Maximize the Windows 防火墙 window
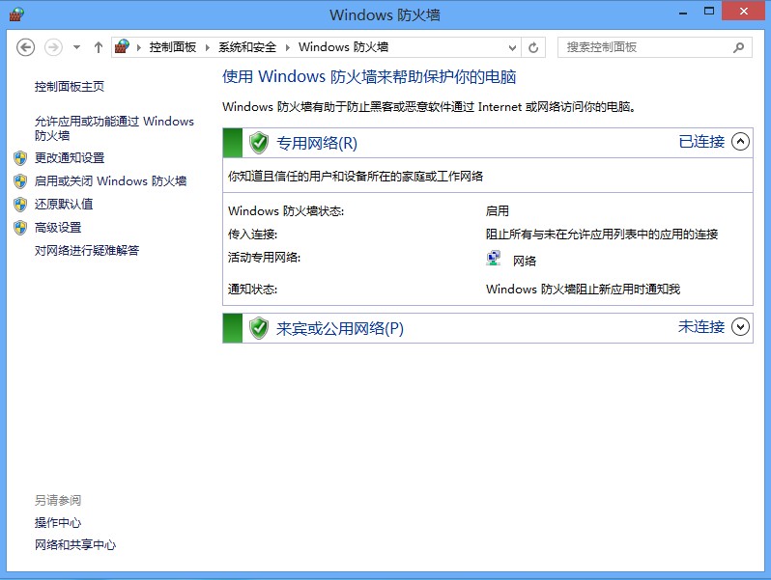The width and height of the screenshot is (771, 580). [x=709, y=12]
